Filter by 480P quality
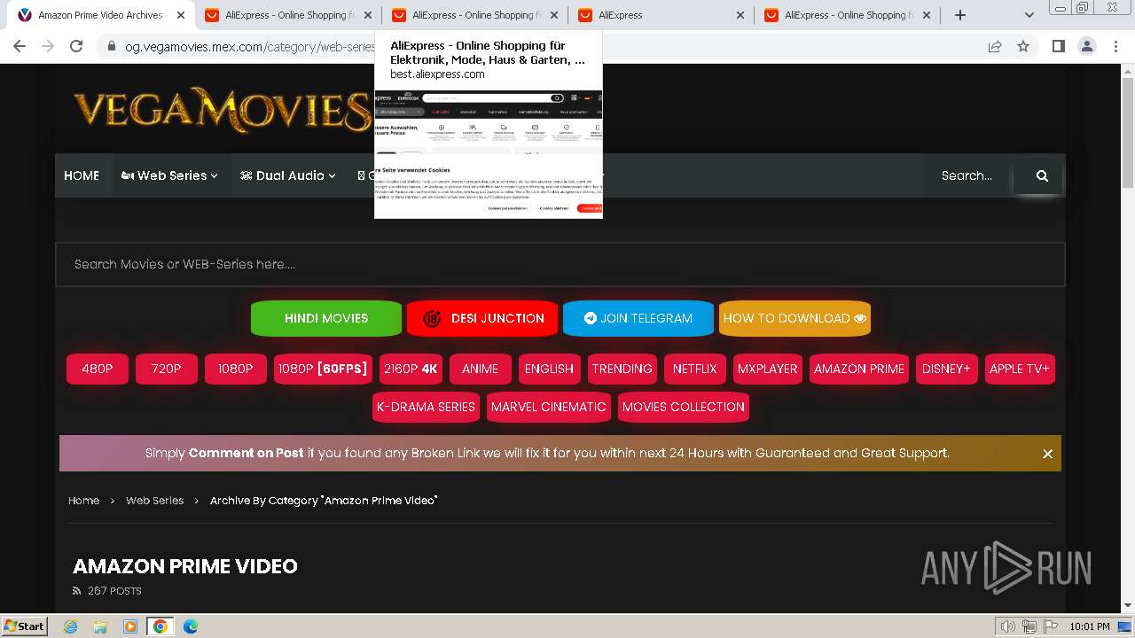The width and height of the screenshot is (1135, 638). (98, 369)
